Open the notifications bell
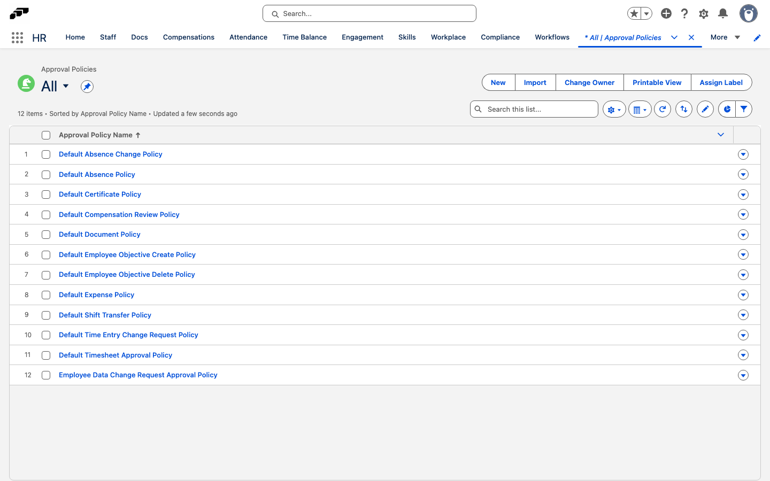This screenshot has height=481, width=770. pos(723,13)
